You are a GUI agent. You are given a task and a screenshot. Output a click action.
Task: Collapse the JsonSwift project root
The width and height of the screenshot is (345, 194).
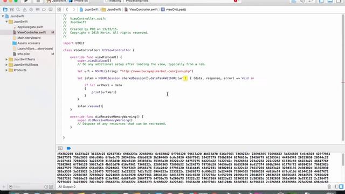pyautogui.click(x=3, y=16)
